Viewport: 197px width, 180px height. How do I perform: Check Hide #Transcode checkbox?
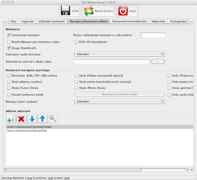coord(169,76)
